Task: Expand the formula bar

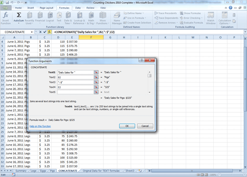Action: click(x=245, y=32)
